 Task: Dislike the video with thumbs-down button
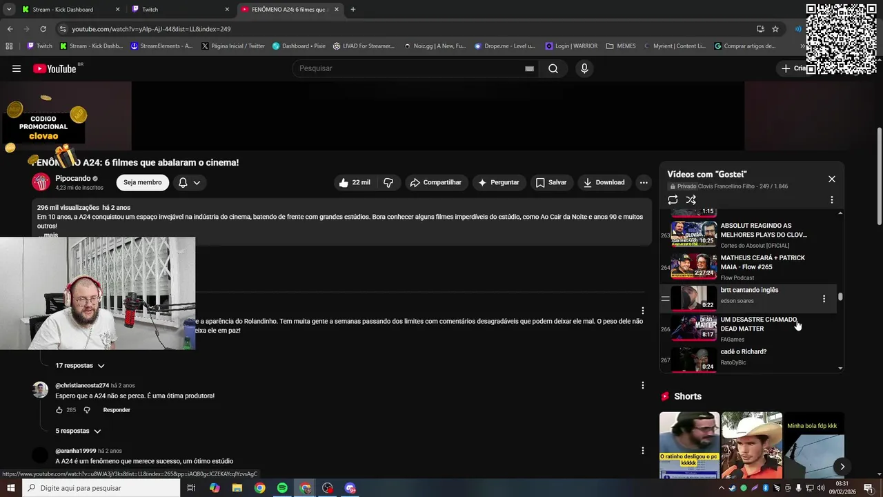coord(388,182)
